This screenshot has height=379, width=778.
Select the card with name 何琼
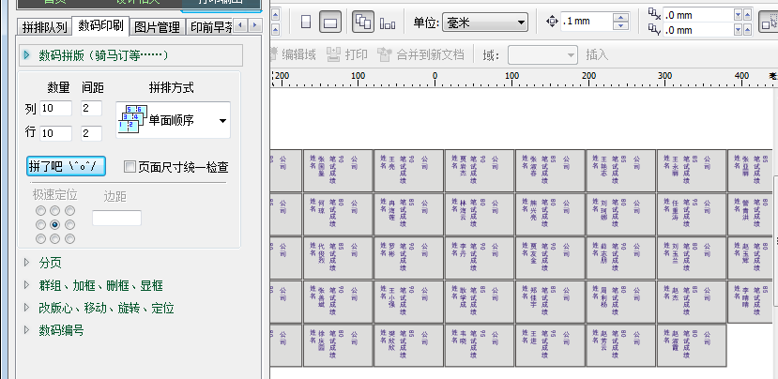338,214
